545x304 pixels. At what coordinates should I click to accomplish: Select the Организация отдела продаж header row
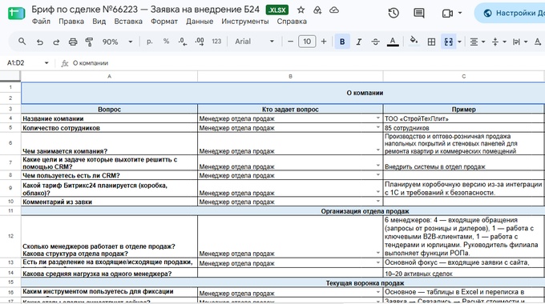click(283, 211)
